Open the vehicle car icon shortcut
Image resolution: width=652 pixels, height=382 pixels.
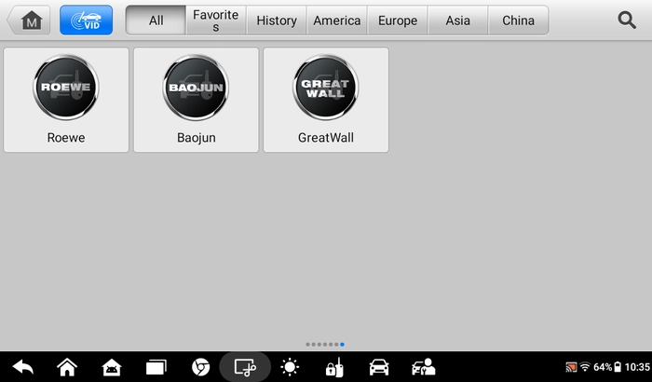point(379,367)
